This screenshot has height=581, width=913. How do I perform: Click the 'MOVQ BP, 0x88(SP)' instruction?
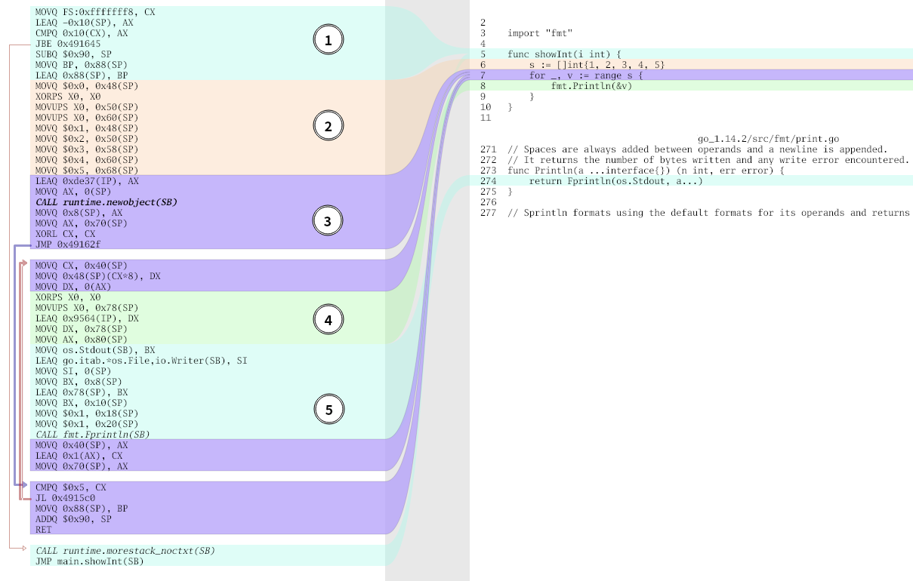(80, 65)
